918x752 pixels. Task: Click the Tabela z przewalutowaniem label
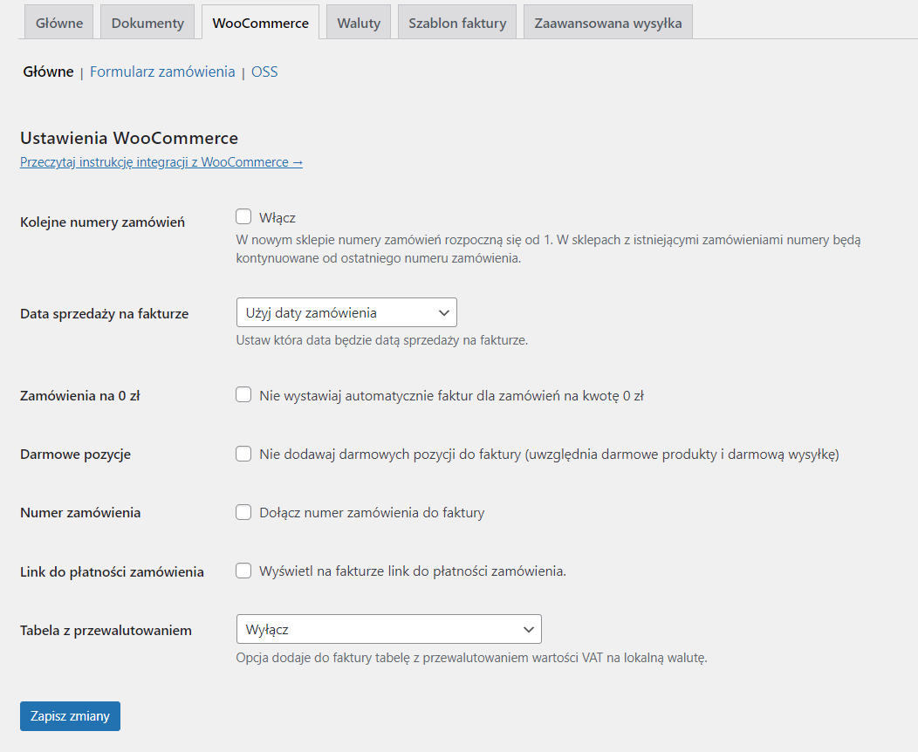click(x=106, y=630)
